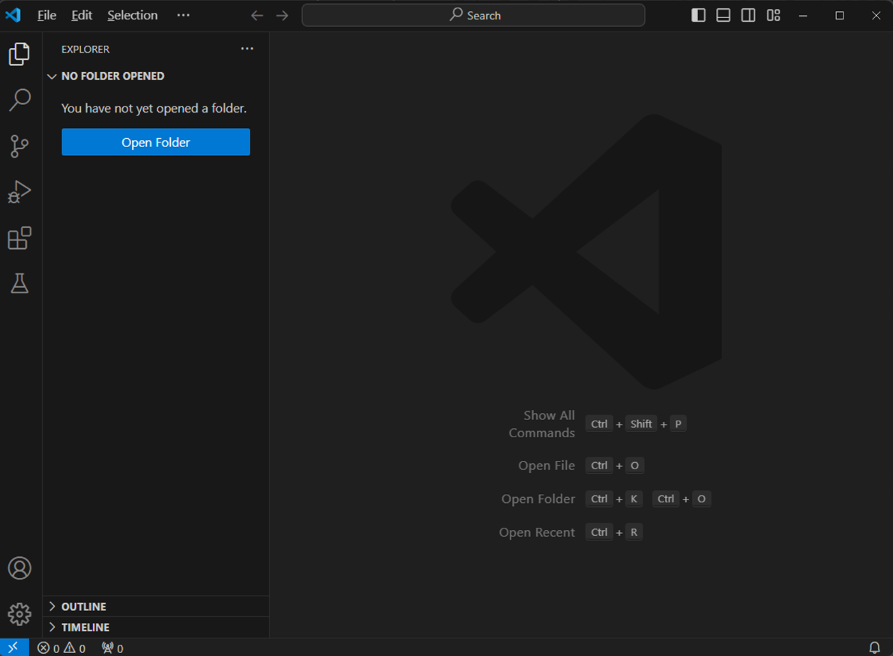Click the ports forwarded indicator
The width and height of the screenshot is (893, 656).
click(x=112, y=648)
